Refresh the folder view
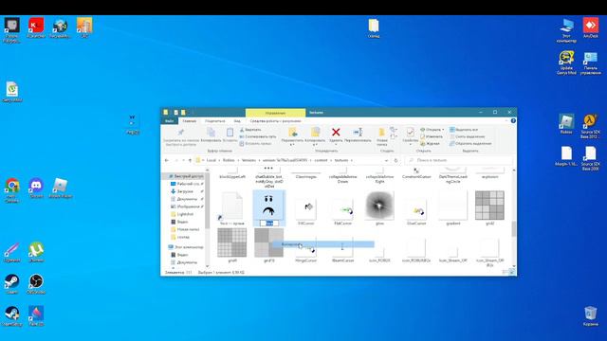Image resolution: width=607 pixels, height=341 pixels. pos(395,160)
